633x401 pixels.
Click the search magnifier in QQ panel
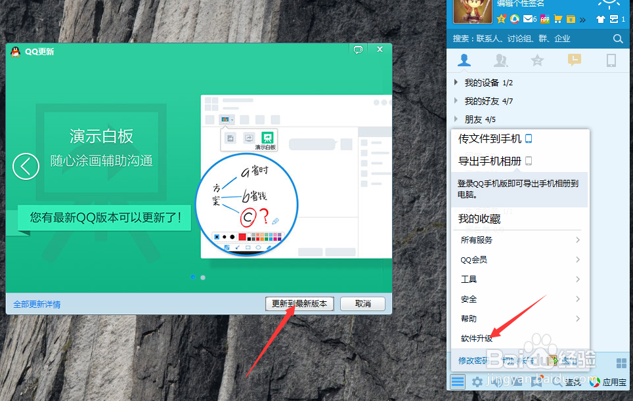coord(618,39)
